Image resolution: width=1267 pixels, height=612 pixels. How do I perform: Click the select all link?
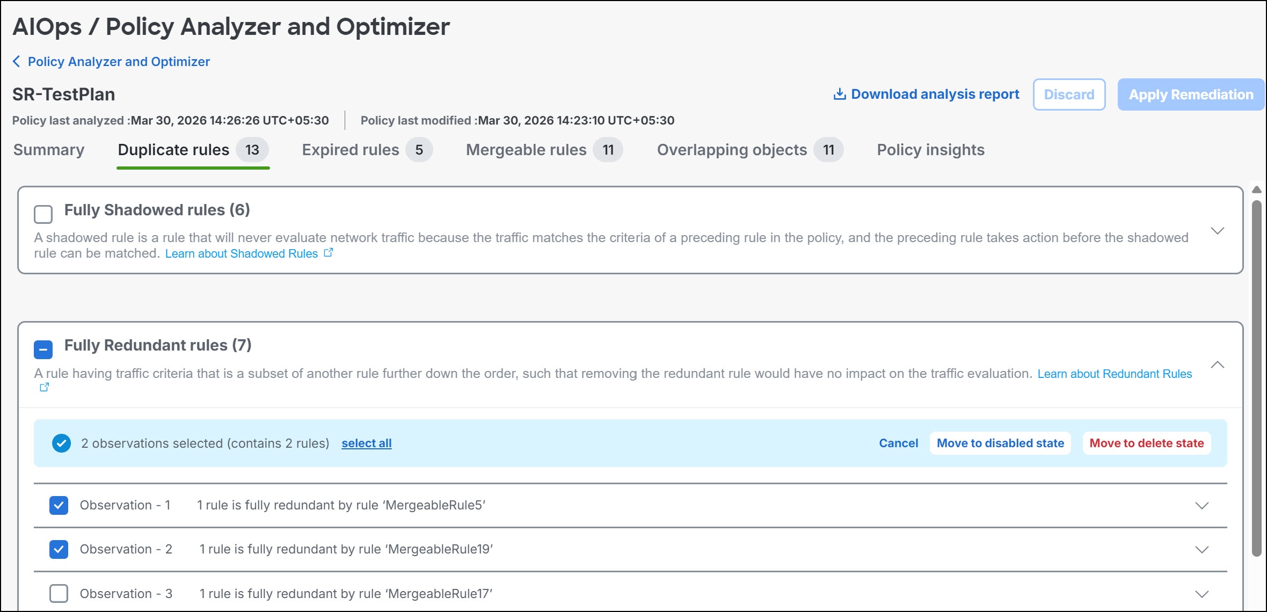[x=366, y=443]
